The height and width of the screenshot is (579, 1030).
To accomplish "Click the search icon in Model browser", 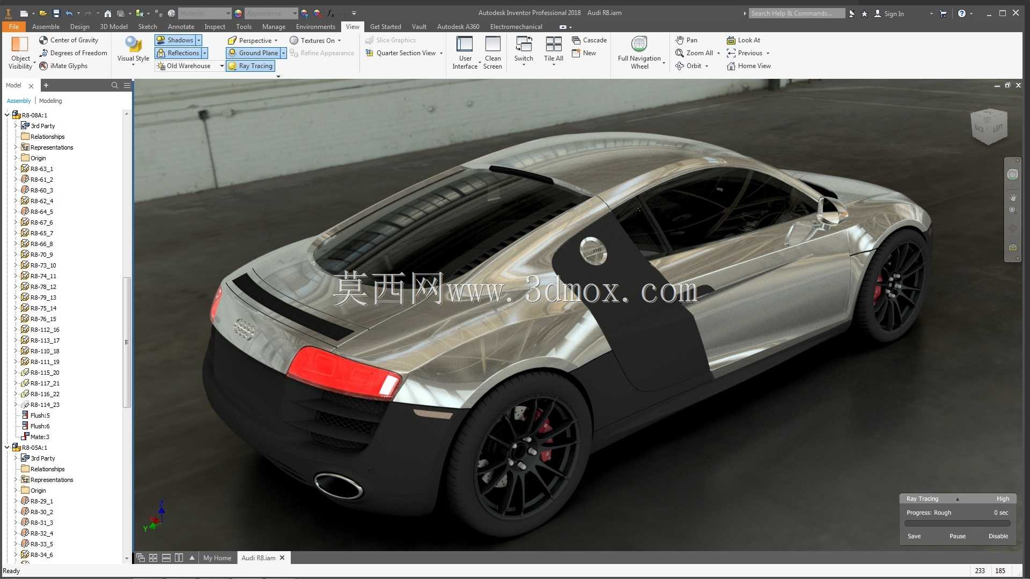I will pyautogui.click(x=114, y=85).
